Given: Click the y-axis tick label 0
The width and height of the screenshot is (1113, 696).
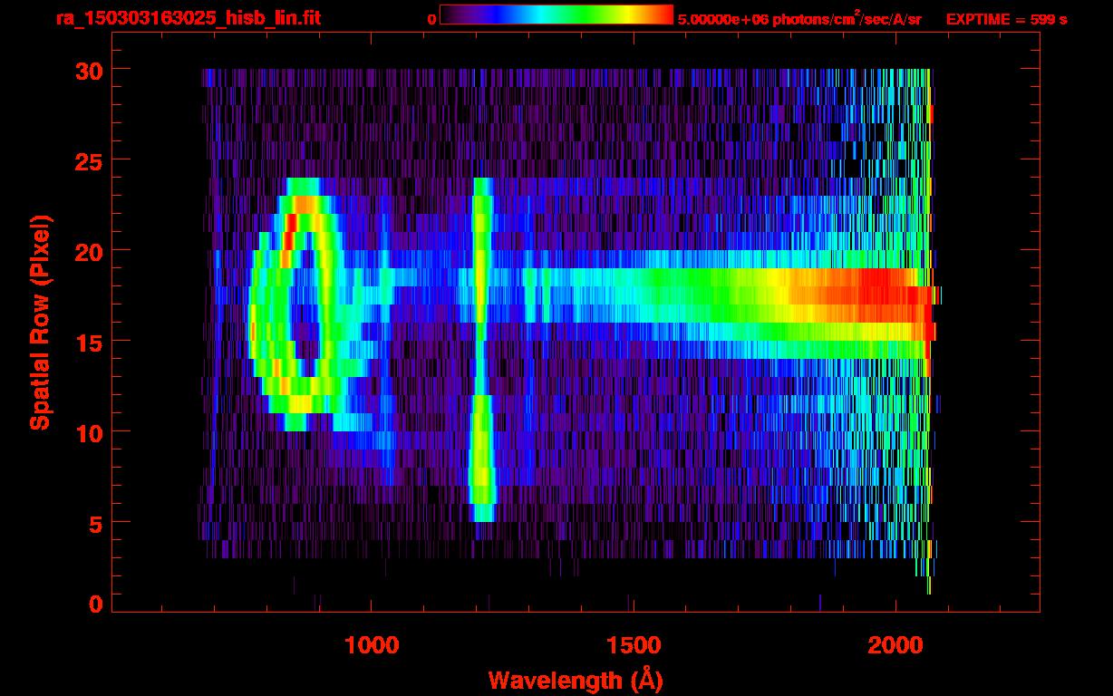Looking at the screenshot, I should coord(96,604).
